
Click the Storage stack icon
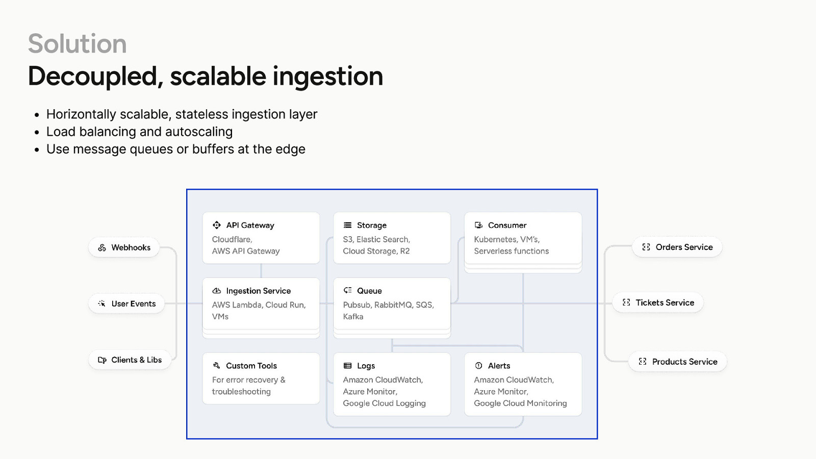click(x=348, y=225)
